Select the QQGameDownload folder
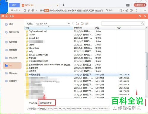The image size is (148, 114). coord(38,31)
